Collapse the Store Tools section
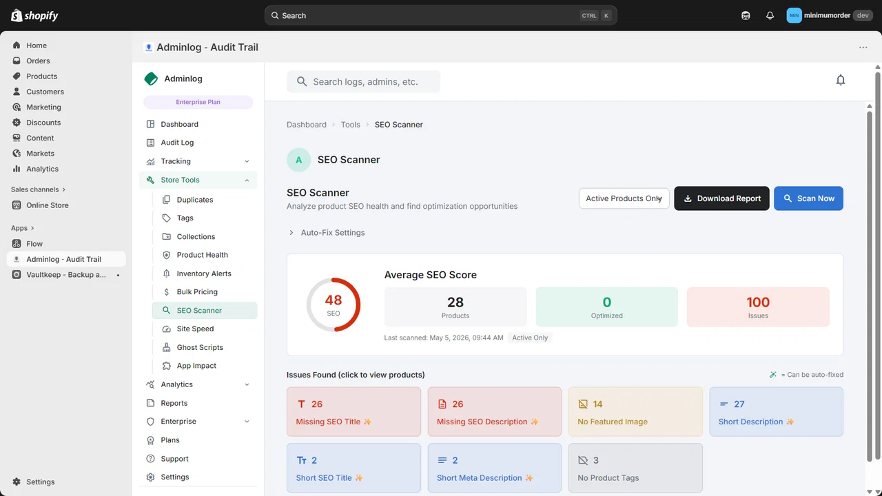The width and height of the screenshot is (882, 496). tap(198, 180)
